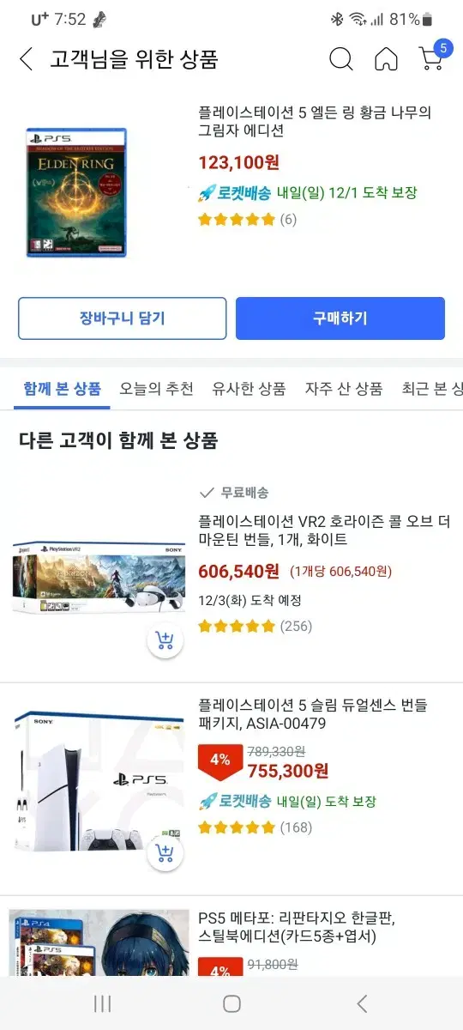Open the PlayStation VR2 product image

pyautogui.click(x=99, y=579)
